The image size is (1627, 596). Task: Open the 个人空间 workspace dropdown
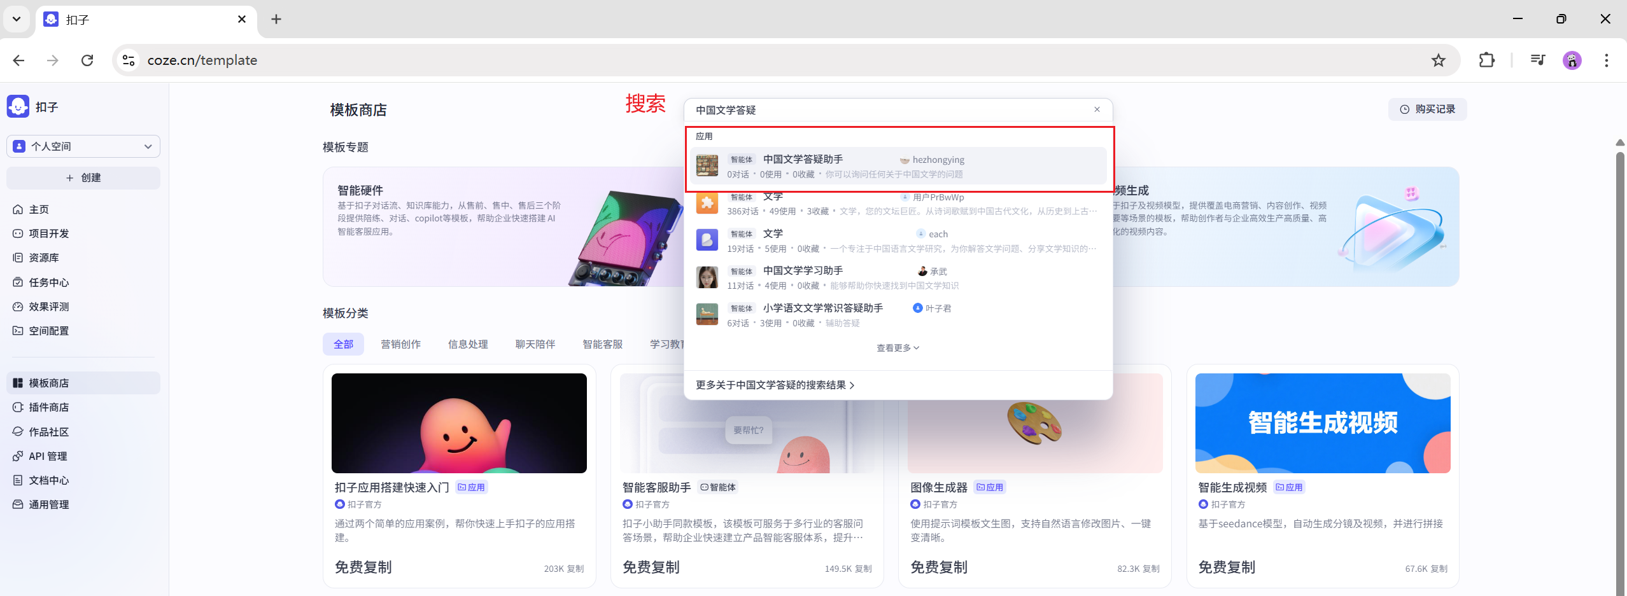click(x=83, y=146)
